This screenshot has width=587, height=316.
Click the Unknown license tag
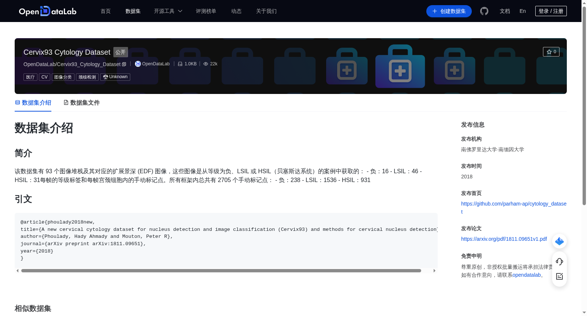tap(115, 77)
